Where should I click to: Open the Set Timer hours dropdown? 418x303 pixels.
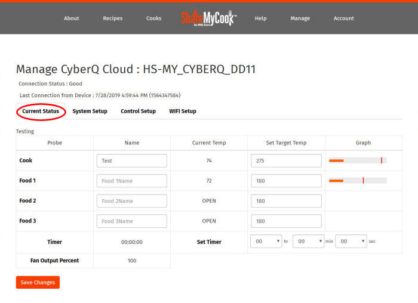coord(266,241)
